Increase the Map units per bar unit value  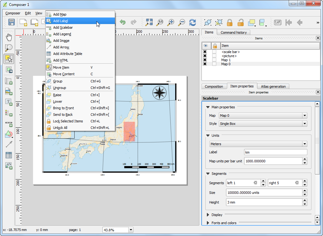coord(305,160)
